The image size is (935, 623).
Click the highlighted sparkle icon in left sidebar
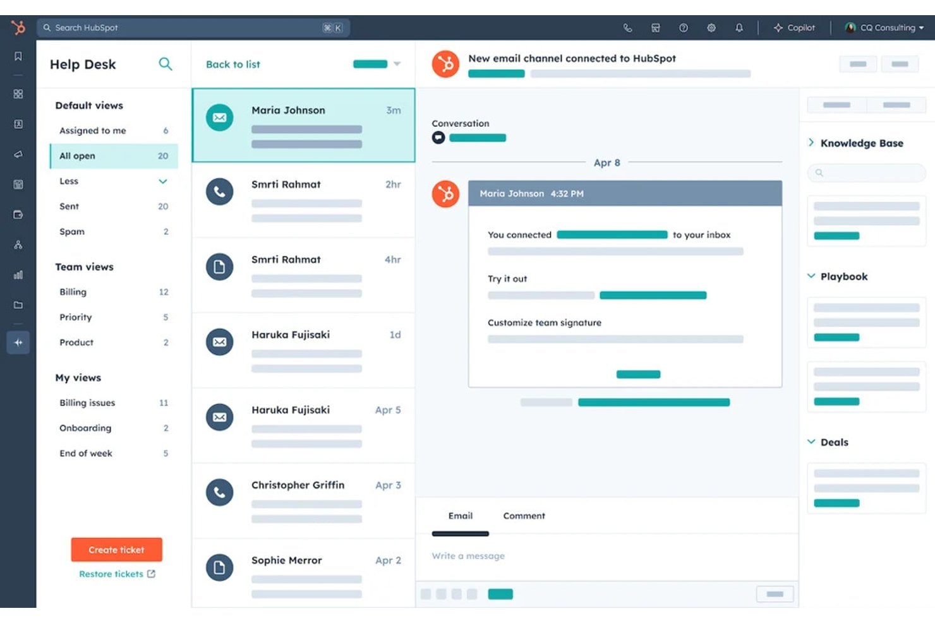pos(18,343)
